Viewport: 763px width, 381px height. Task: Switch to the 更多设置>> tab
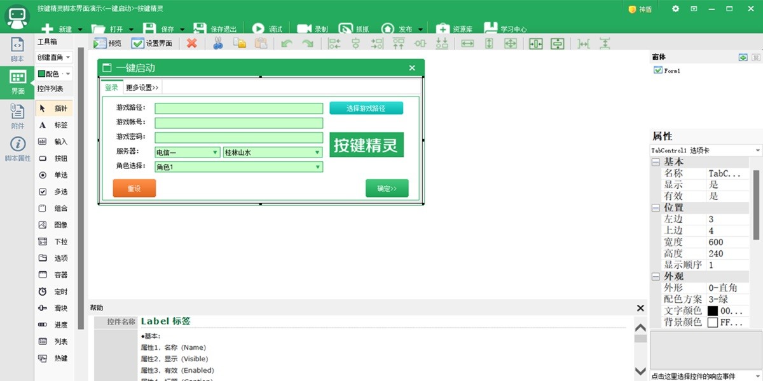[142, 88]
